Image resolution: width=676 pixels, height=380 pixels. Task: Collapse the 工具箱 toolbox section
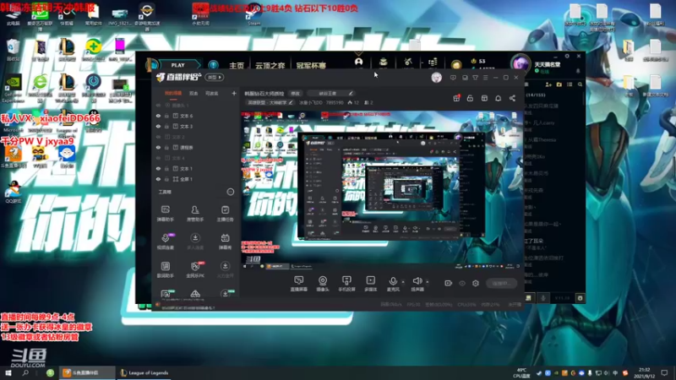[x=231, y=192]
